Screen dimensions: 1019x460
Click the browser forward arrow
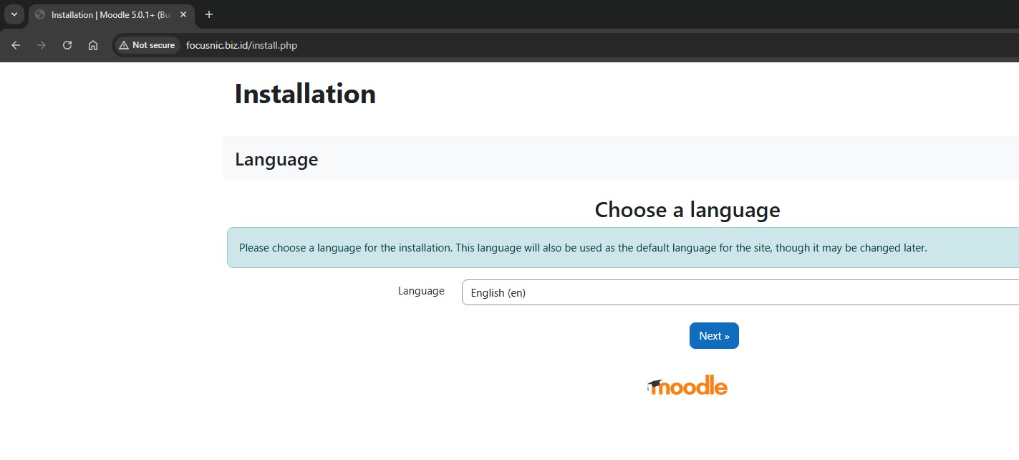click(x=42, y=45)
